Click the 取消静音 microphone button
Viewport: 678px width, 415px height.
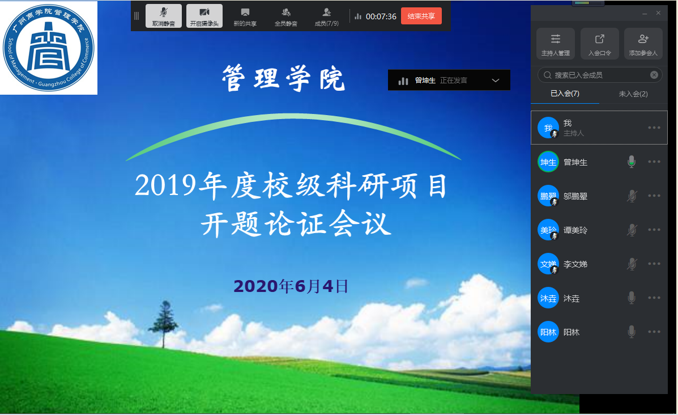pyautogui.click(x=163, y=16)
